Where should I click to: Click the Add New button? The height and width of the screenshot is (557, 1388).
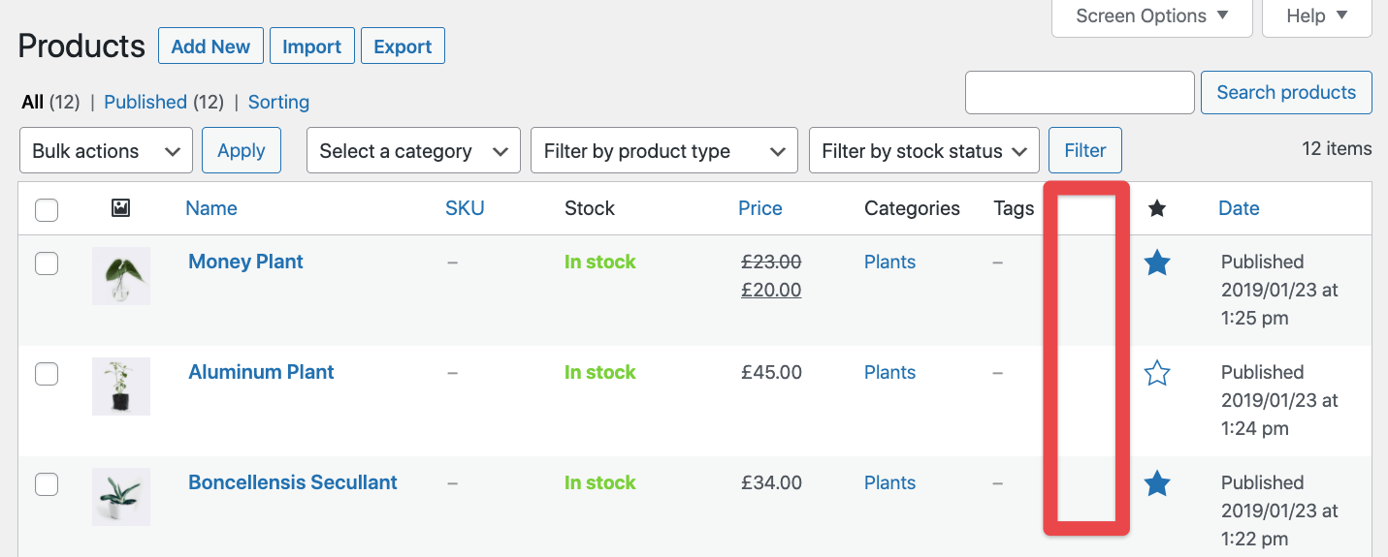coord(210,46)
